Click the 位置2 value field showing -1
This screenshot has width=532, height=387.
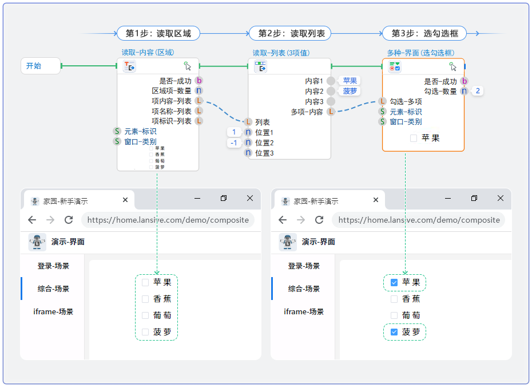click(234, 143)
